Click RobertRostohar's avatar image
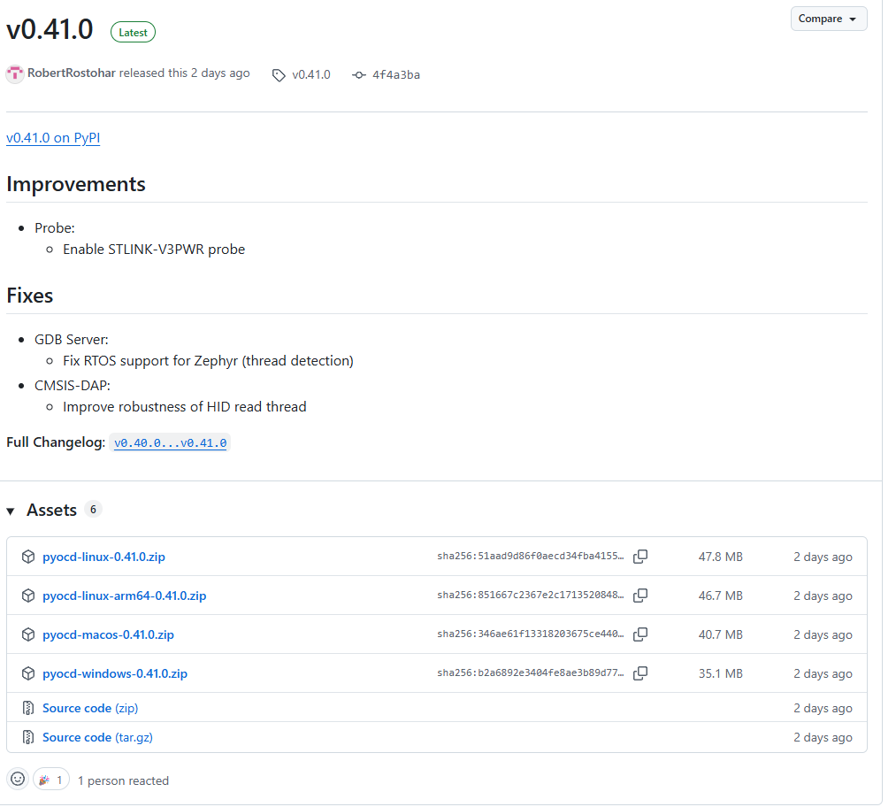 click(15, 74)
